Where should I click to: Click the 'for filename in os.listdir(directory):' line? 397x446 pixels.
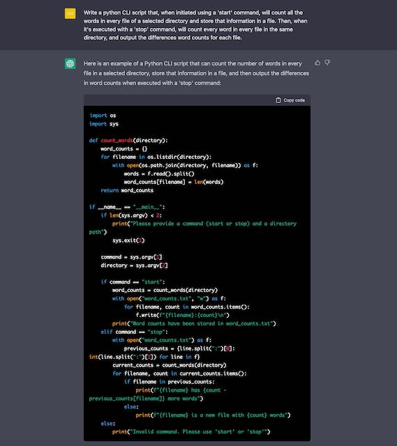coord(156,157)
